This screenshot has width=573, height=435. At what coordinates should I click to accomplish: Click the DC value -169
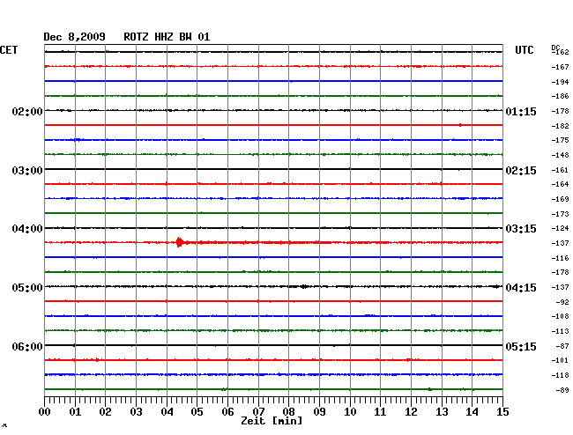pos(560,199)
